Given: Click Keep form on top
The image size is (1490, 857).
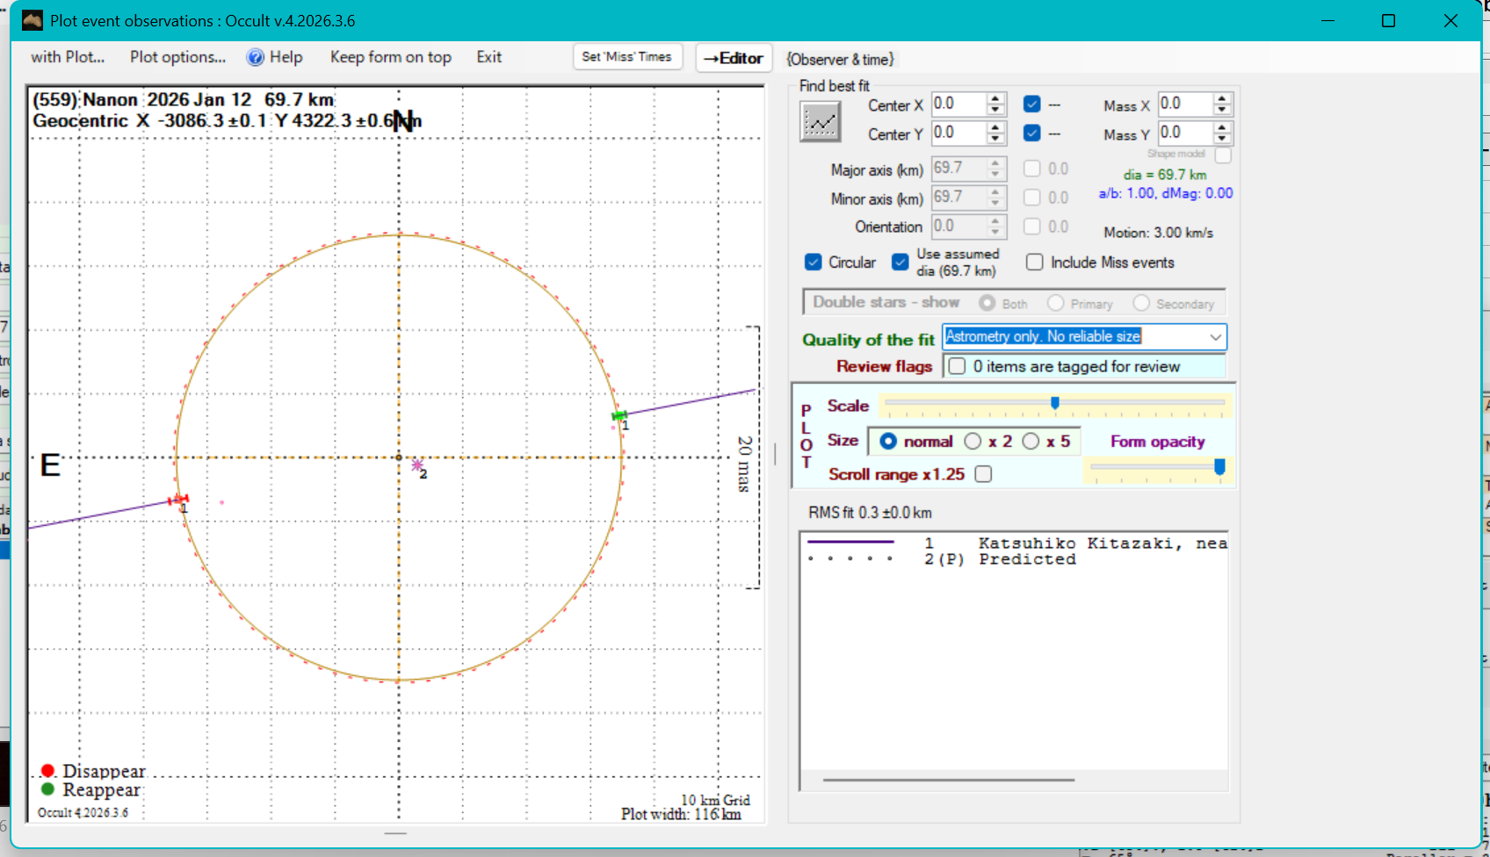Looking at the screenshot, I should coord(390,57).
